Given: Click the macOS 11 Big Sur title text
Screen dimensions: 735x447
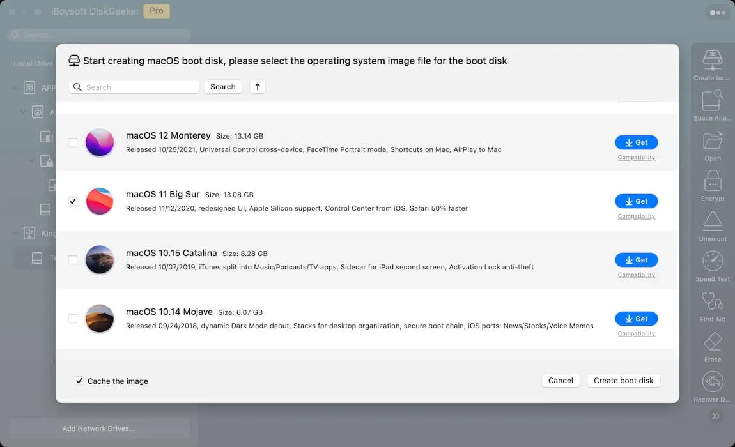Looking at the screenshot, I should (x=162, y=194).
